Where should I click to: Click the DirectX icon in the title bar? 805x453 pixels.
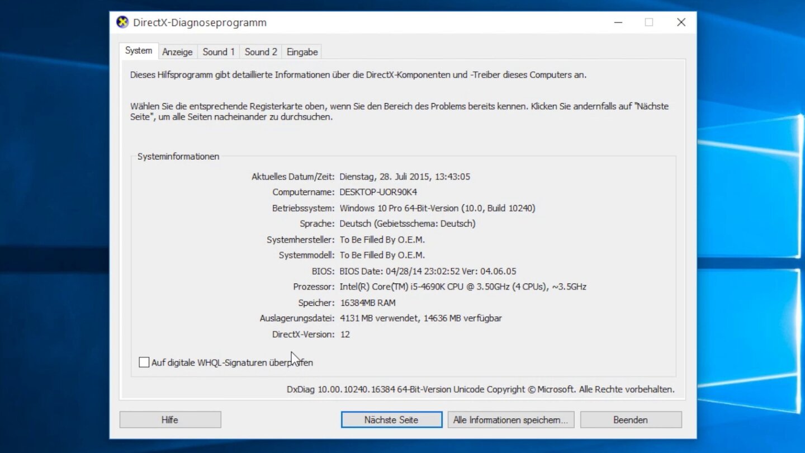122,22
